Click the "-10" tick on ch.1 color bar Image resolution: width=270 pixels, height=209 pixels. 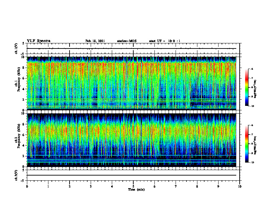tap(252, 106)
